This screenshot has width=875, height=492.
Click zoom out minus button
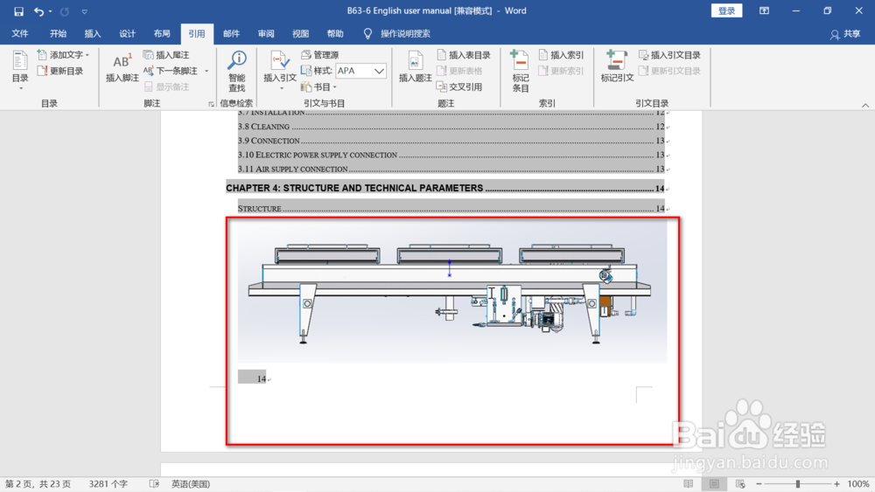(759, 483)
